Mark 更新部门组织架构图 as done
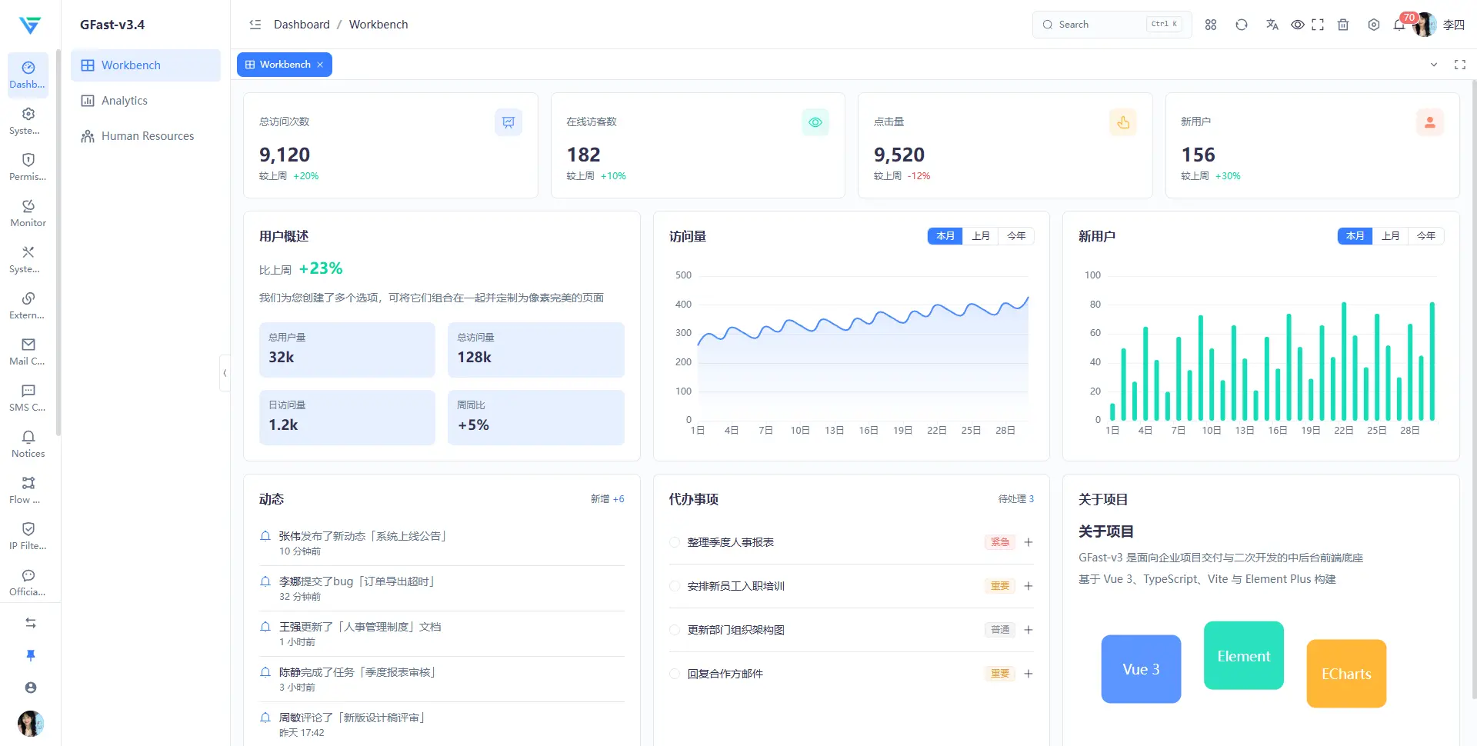This screenshot has width=1477, height=746. point(675,630)
